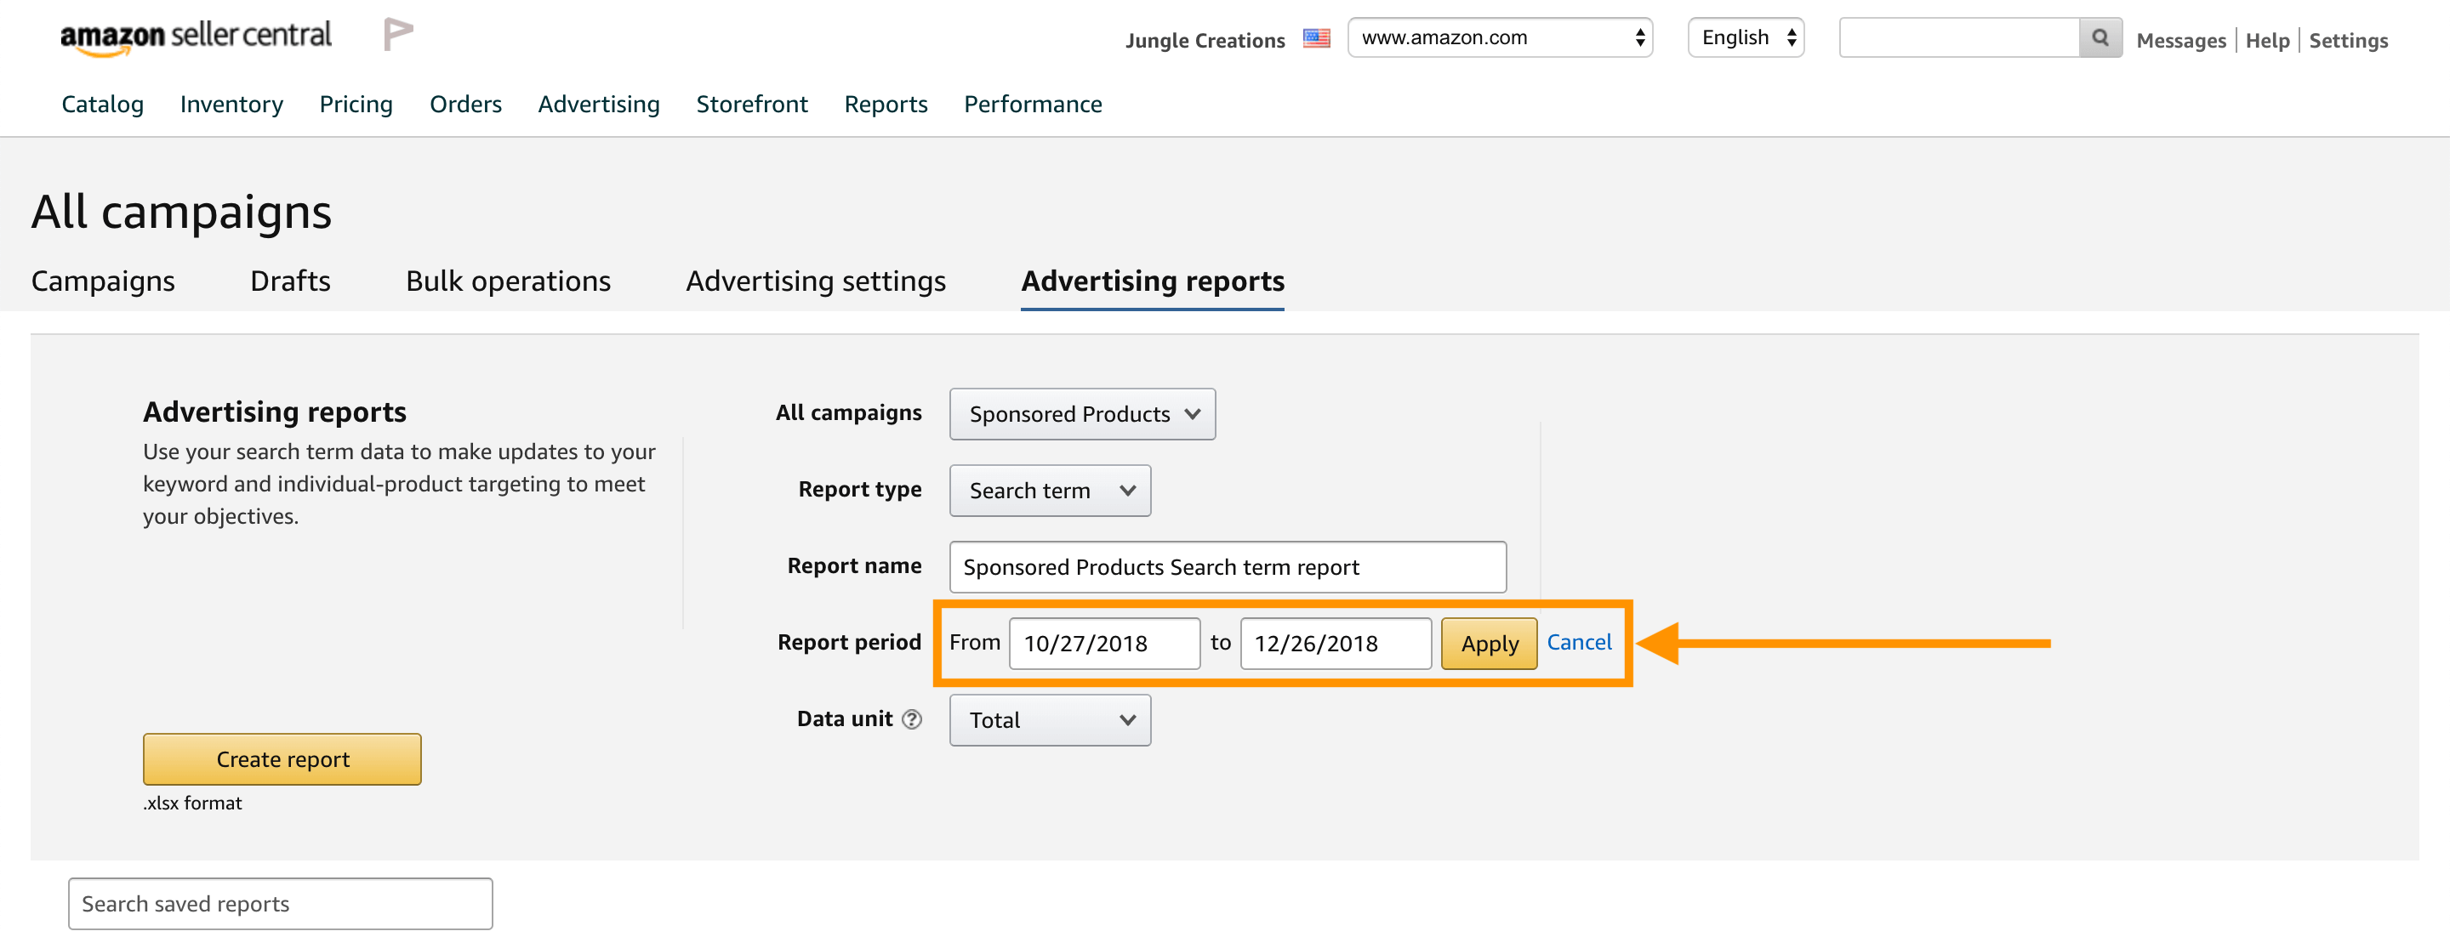Switch to the Bulk operations tab
This screenshot has height=937, width=2450.
508,281
